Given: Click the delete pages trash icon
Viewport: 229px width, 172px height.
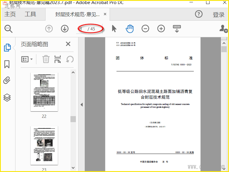Looking at the screenshot, I should [x=46, y=59].
